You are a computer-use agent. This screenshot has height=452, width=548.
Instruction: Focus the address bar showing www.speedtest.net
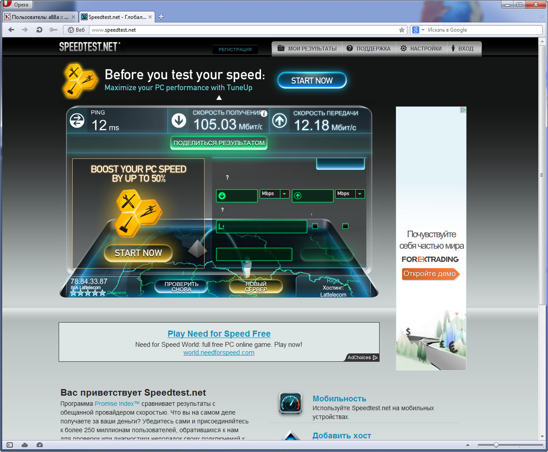(242, 30)
